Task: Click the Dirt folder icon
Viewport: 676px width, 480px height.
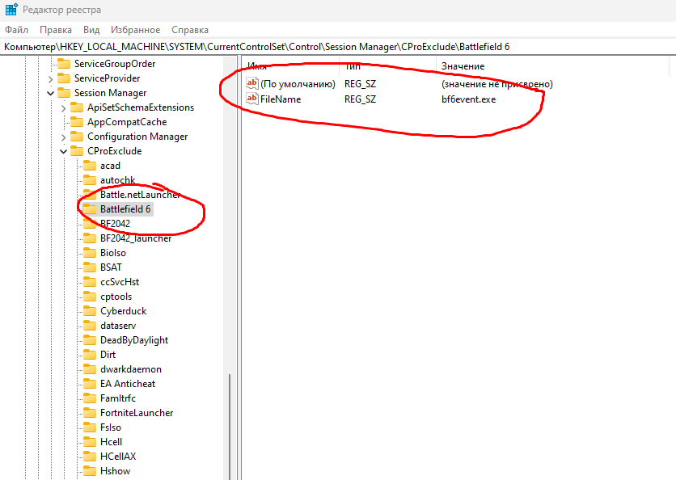Action: point(90,354)
